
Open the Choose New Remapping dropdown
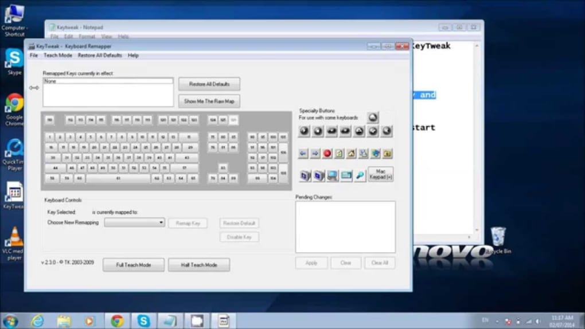135,222
